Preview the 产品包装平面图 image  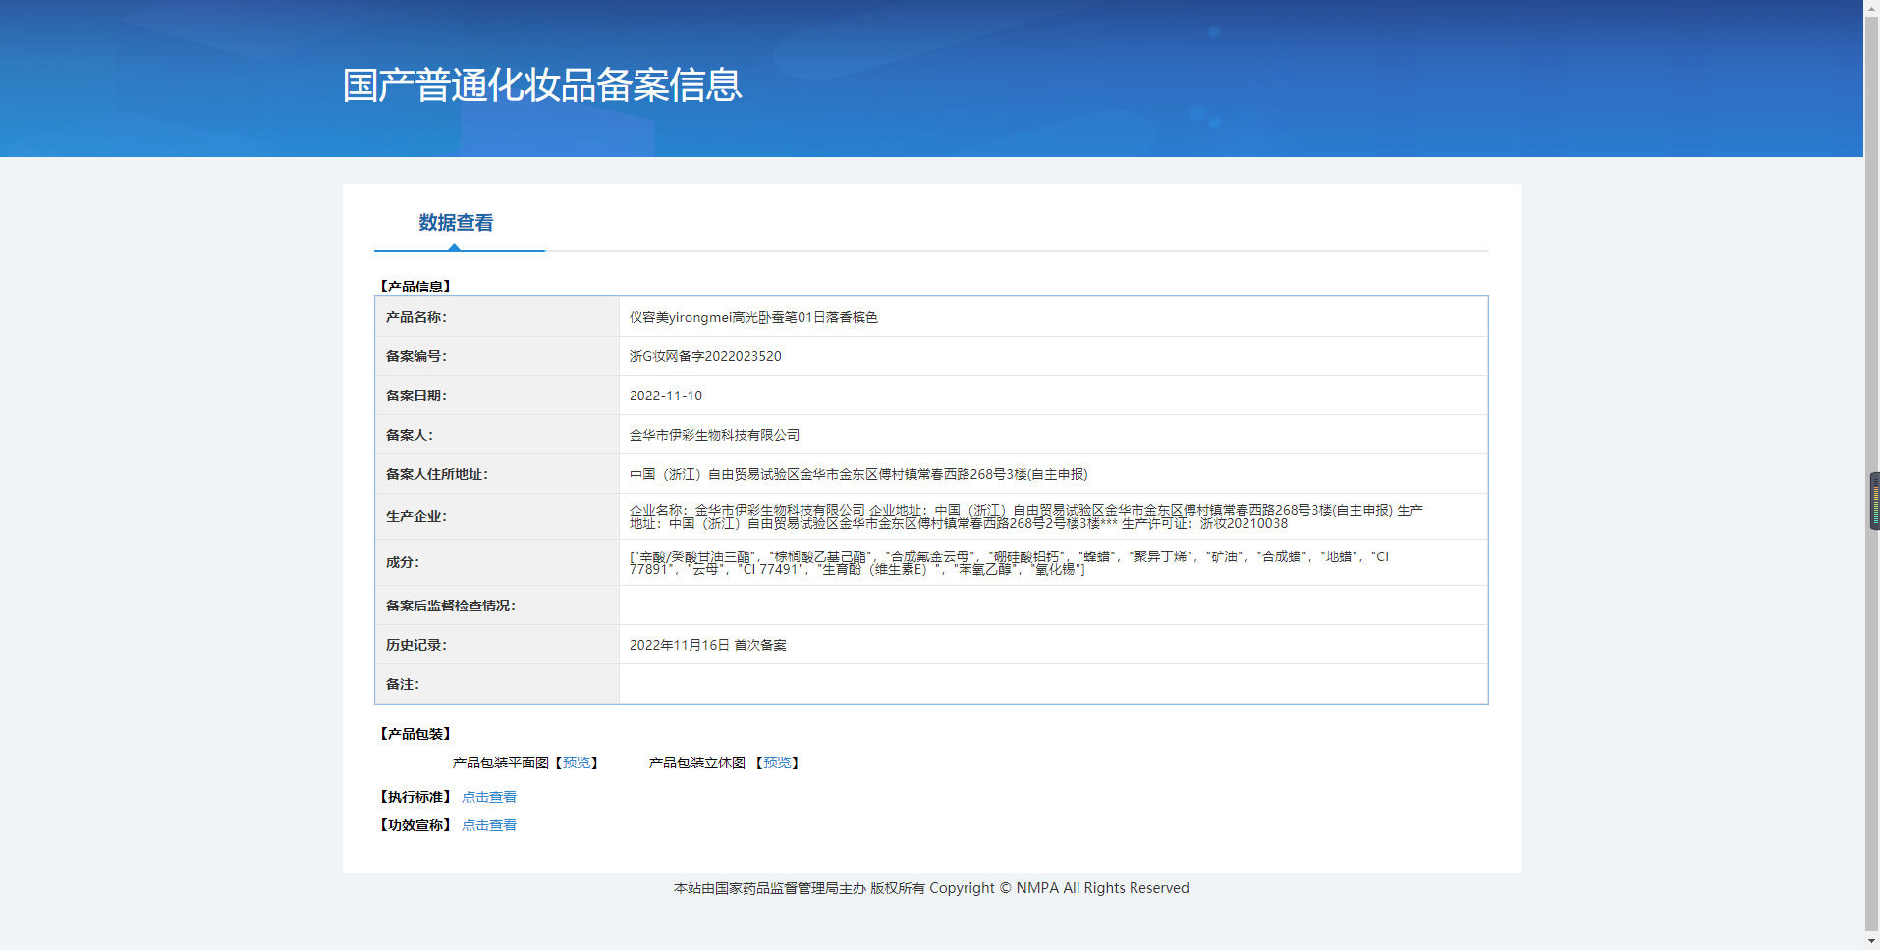(x=577, y=763)
